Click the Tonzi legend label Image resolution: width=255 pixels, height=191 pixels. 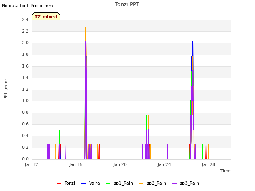(x=70, y=183)
